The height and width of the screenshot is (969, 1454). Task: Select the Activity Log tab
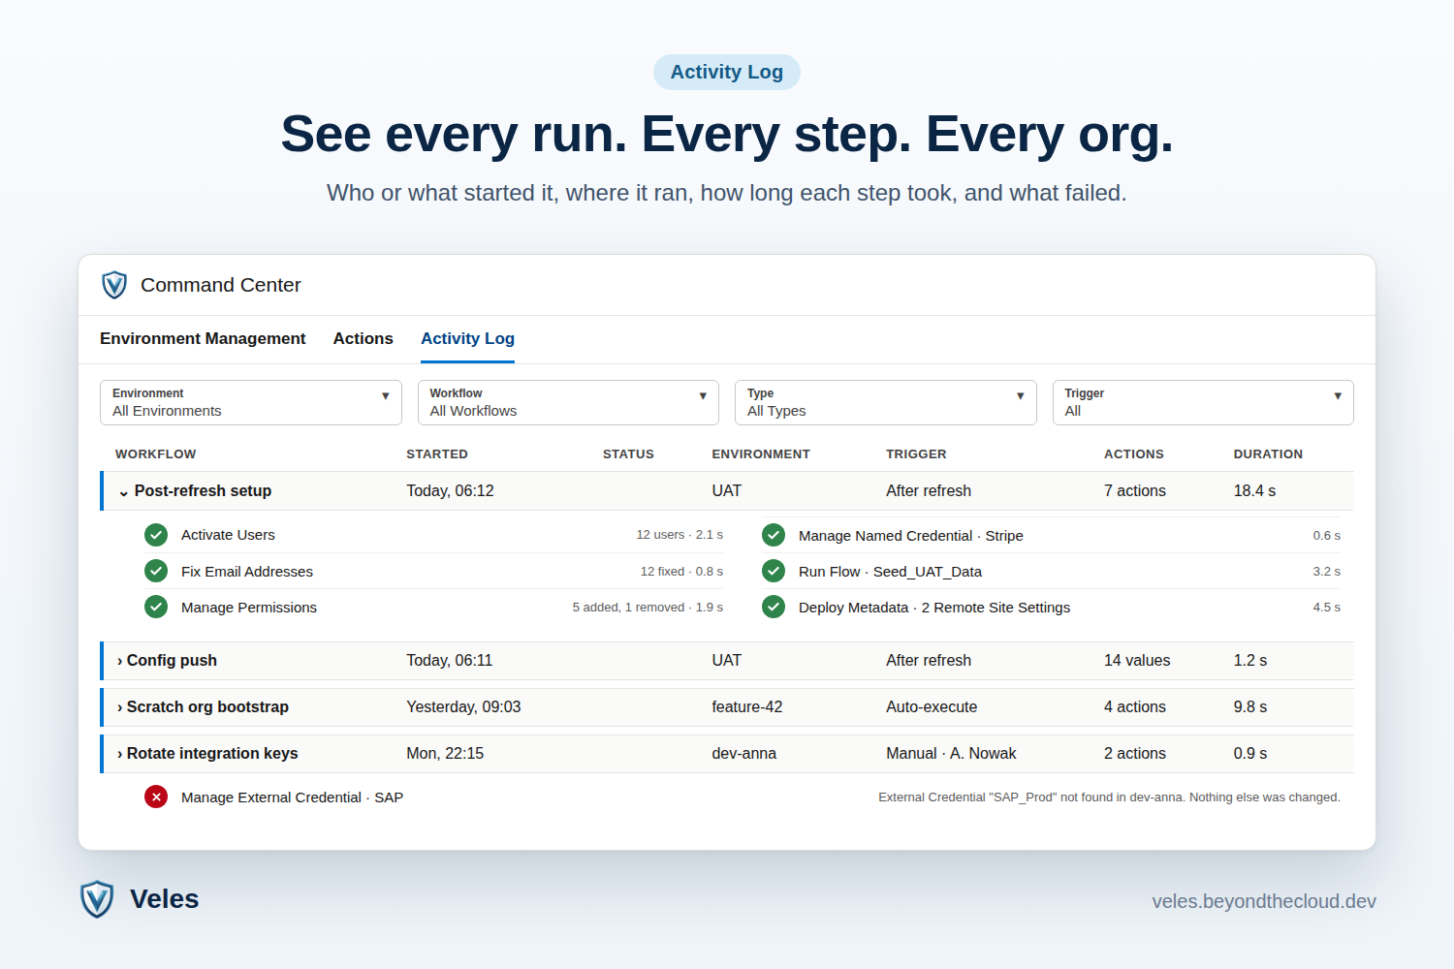pos(467,338)
